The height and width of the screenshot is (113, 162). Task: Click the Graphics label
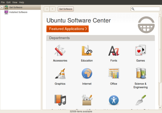pos(60,84)
